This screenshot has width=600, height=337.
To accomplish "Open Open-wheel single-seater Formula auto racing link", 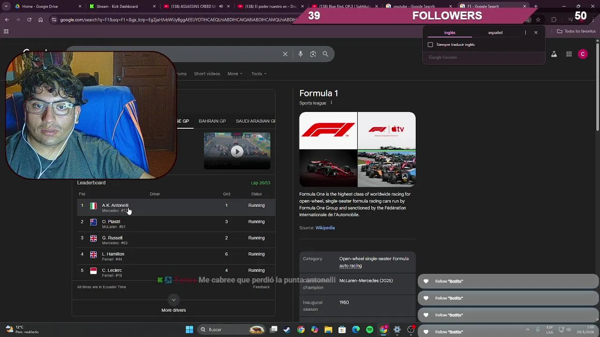I will pyautogui.click(x=374, y=262).
